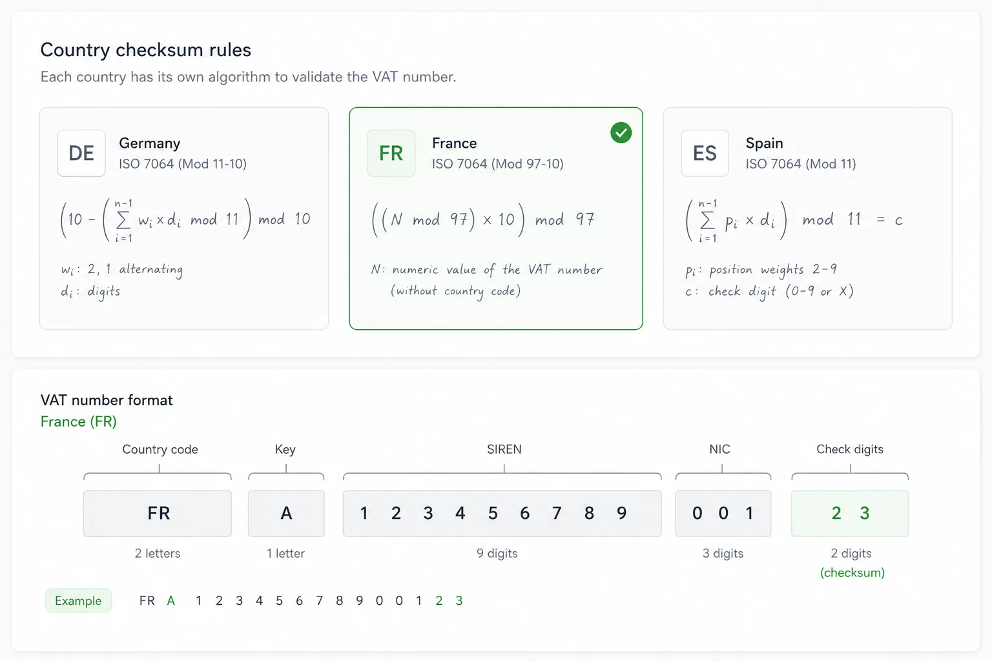Viewport: 992px width, 661px height.
Task: Click the Key field containing letter A
Action: 286,513
